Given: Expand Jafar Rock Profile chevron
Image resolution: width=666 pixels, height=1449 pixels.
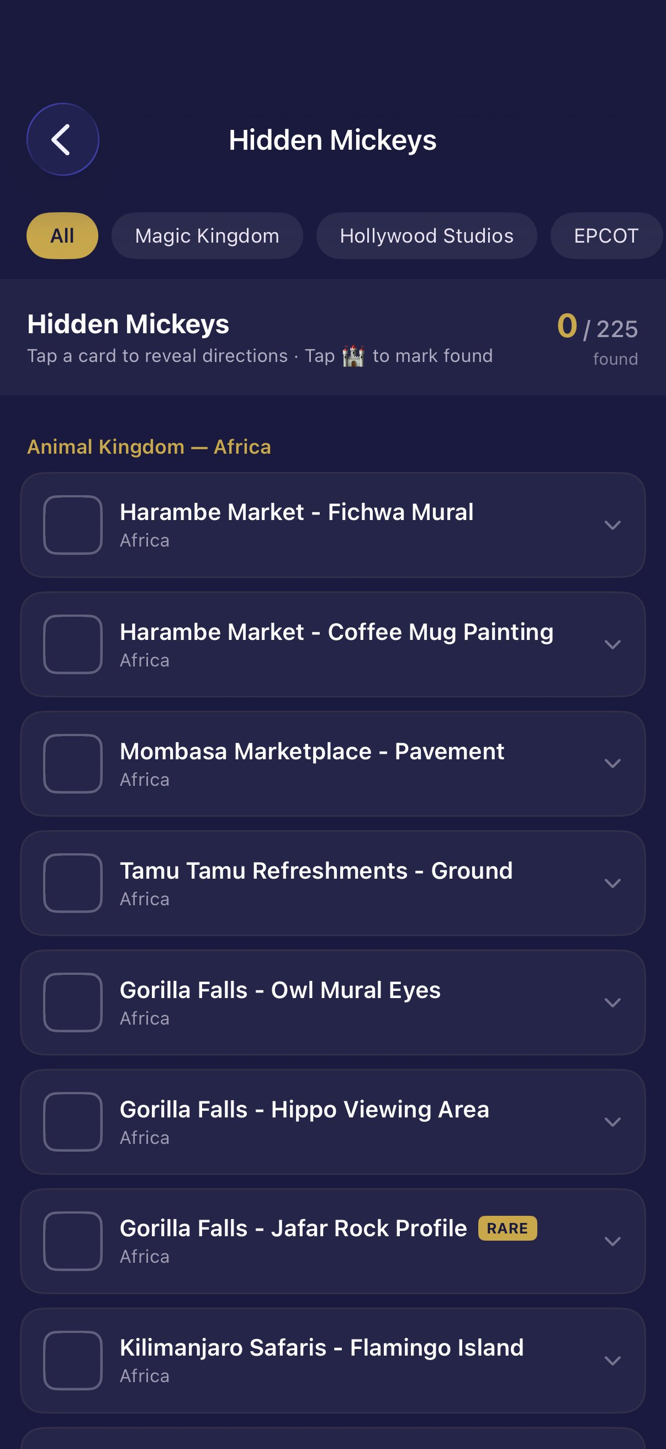Looking at the screenshot, I should 612,1240.
